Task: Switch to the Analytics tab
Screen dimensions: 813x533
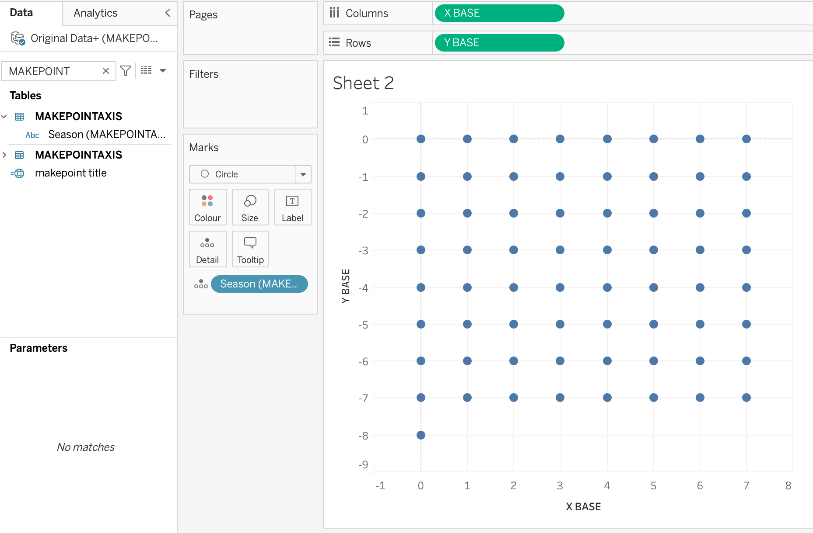Action: [95, 13]
